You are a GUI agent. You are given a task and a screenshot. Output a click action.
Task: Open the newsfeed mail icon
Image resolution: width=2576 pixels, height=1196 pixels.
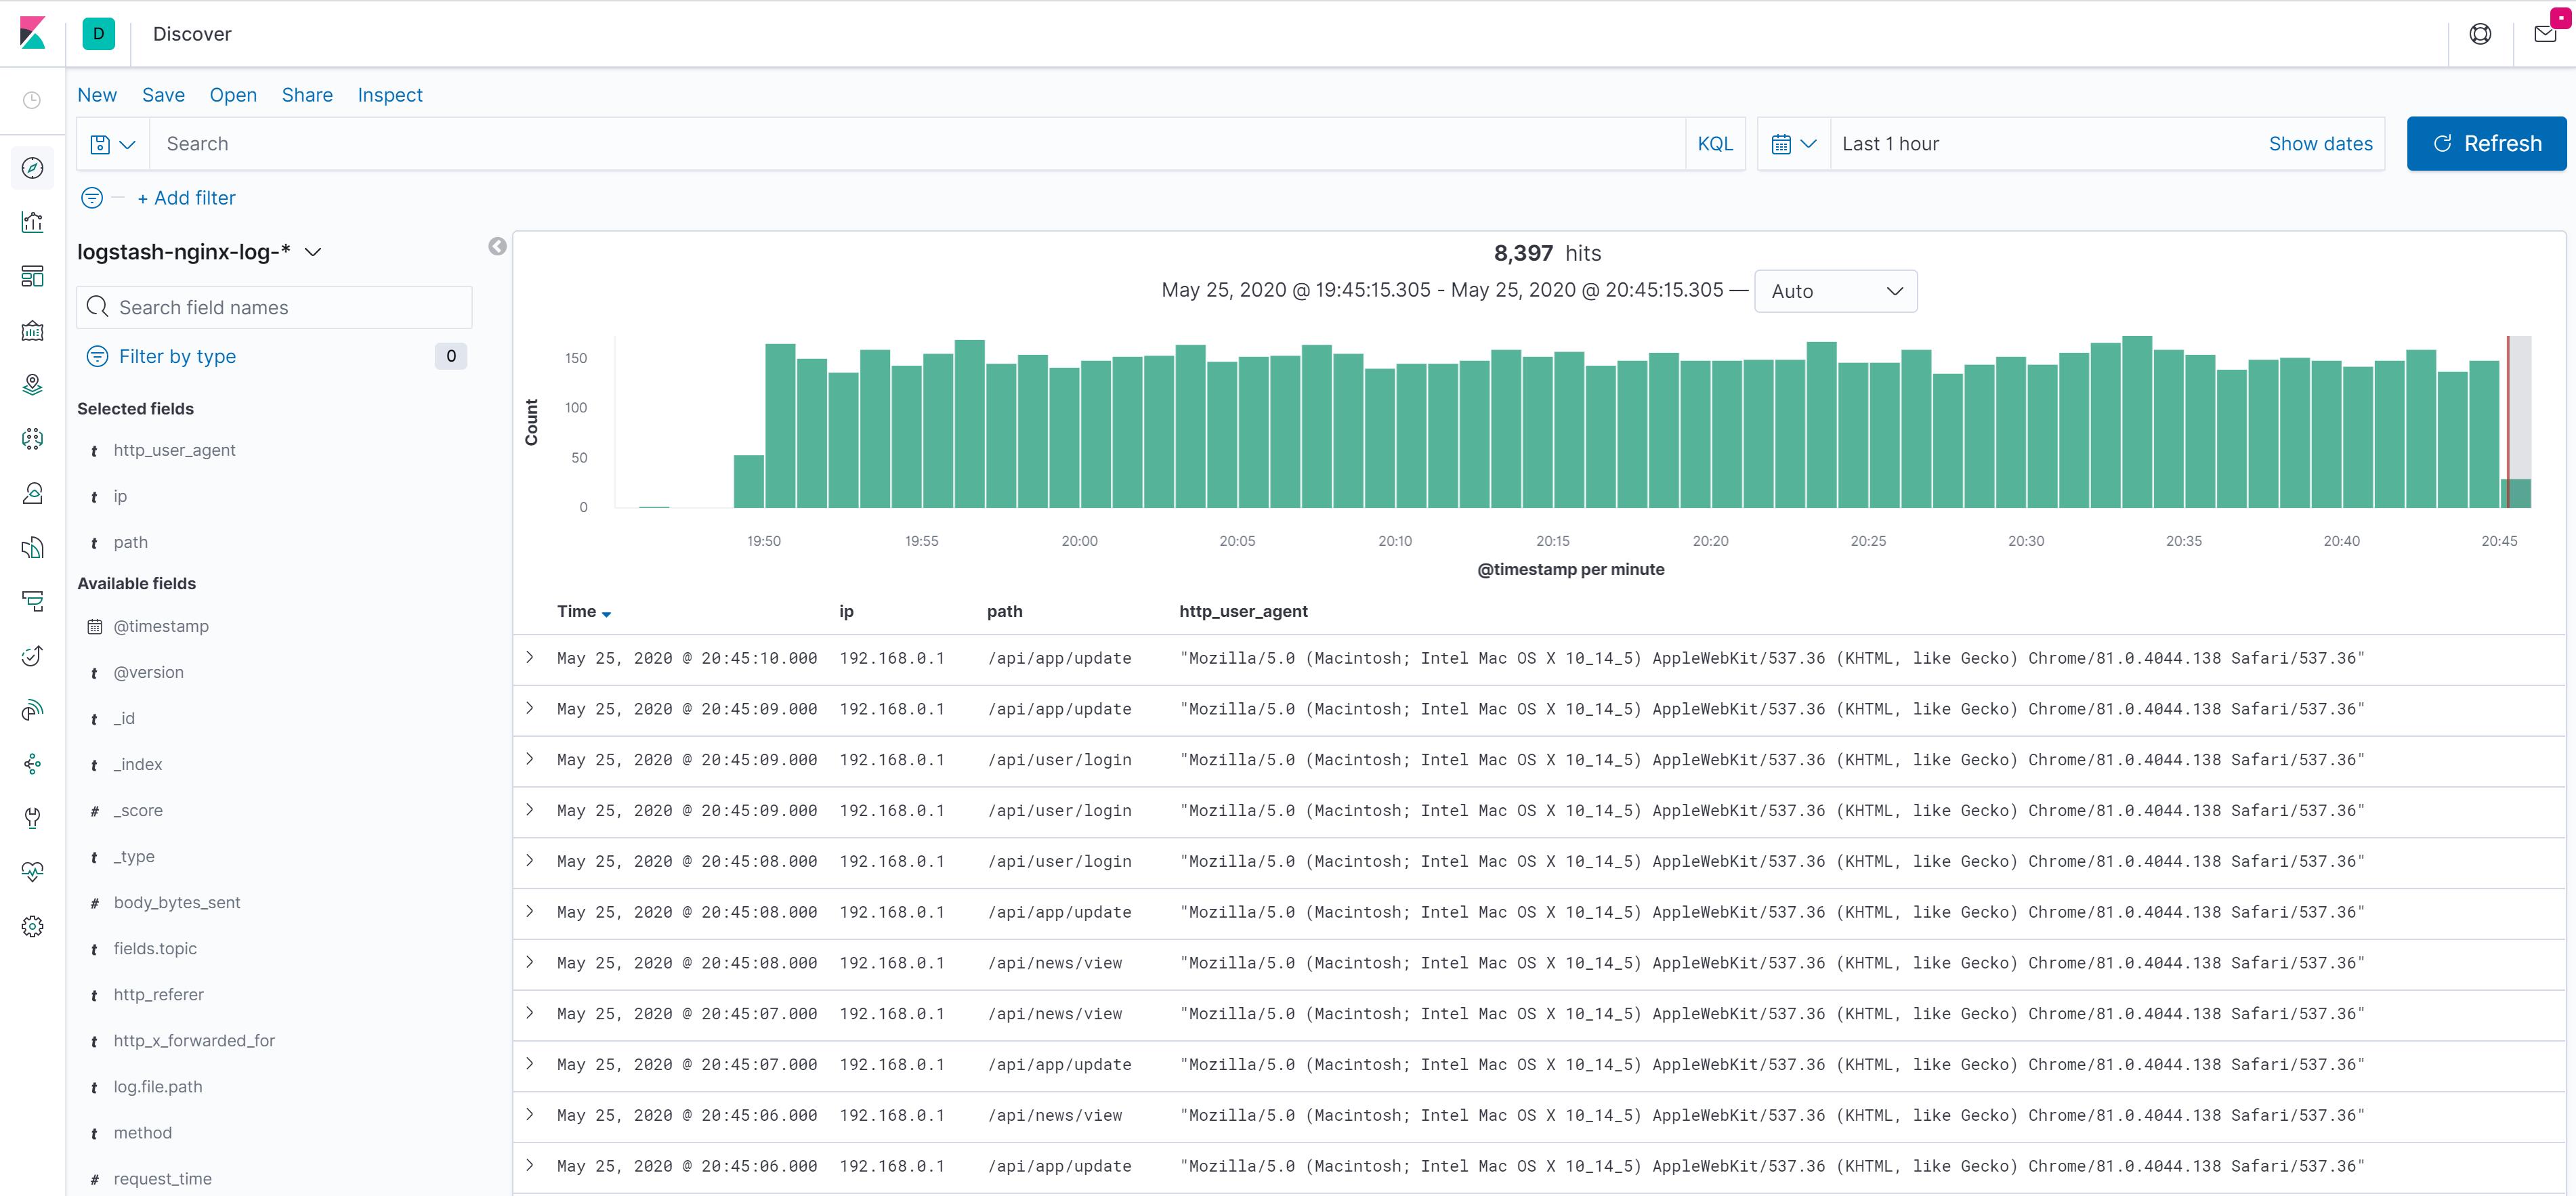click(2545, 34)
